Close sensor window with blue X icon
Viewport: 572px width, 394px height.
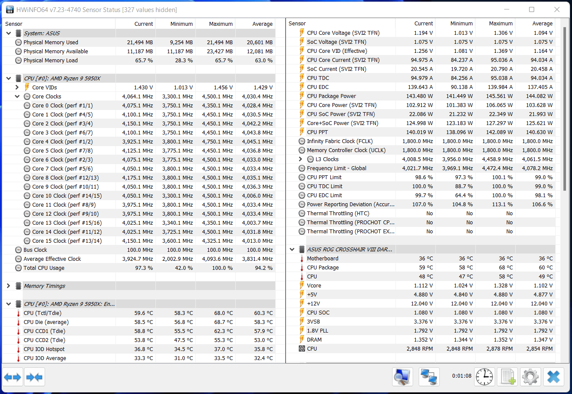coord(554,377)
